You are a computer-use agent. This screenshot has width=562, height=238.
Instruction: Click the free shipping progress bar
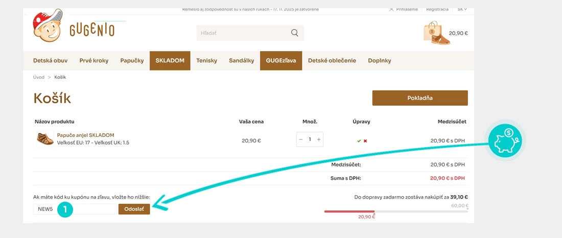click(x=396, y=211)
